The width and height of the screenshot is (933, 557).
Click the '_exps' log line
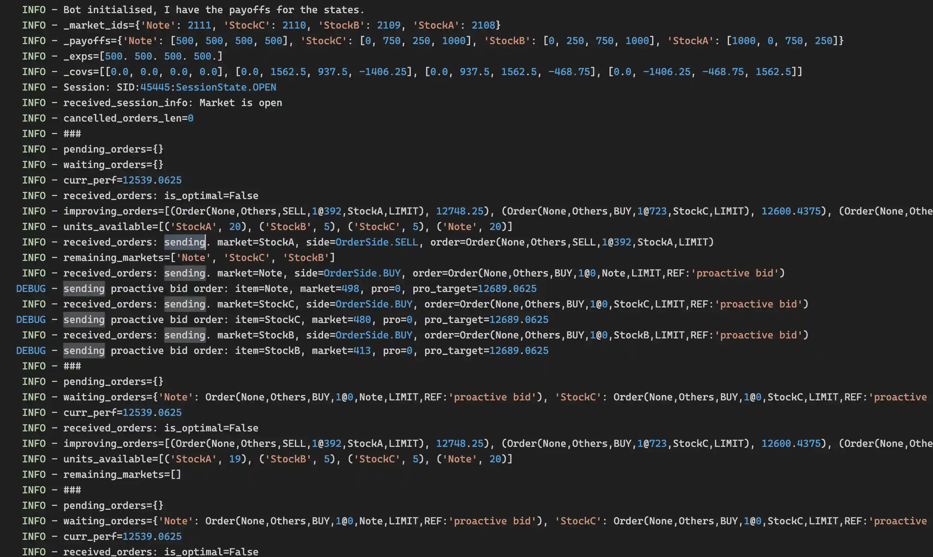point(143,56)
